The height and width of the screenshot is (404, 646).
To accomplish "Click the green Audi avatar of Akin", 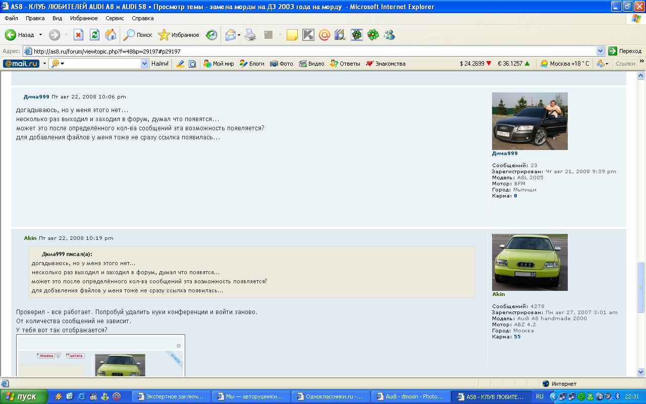I will 529,262.
